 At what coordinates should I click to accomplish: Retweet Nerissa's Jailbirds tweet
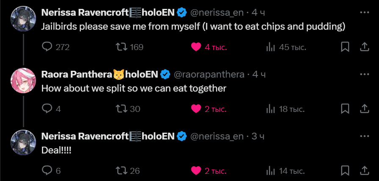tap(122, 47)
